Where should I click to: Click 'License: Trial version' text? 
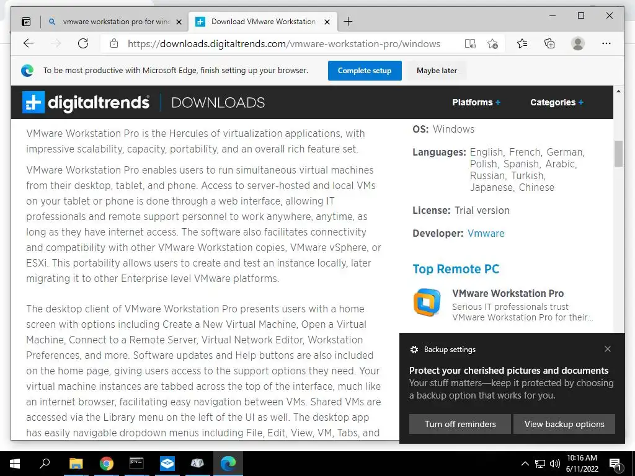coord(461,211)
